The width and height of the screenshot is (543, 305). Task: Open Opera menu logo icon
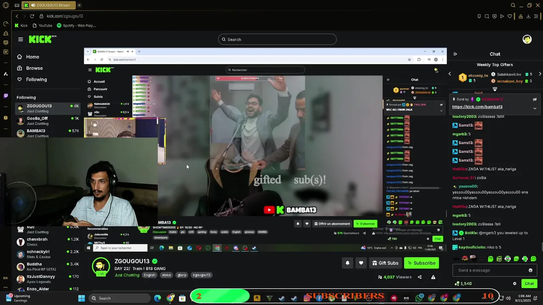6,6
